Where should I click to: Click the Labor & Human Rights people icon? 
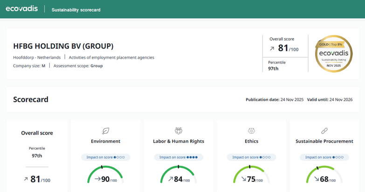[179, 131]
